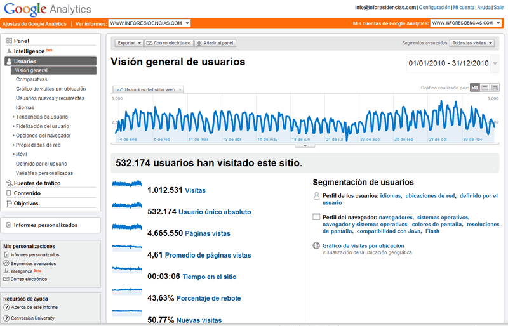Select Visión general in the sidebar
Image resolution: width=508 pixels, height=326 pixels.
(53, 70)
